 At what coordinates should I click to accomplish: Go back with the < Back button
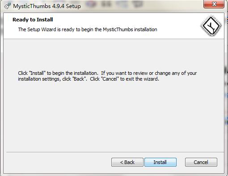(127, 162)
